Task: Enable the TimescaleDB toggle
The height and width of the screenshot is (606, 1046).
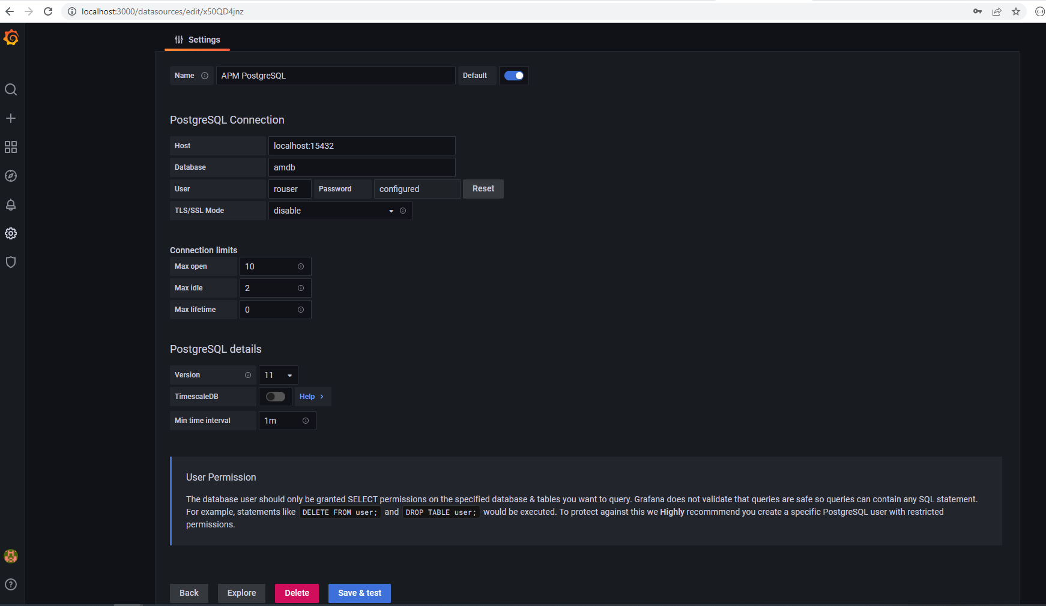Action: [x=276, y=397]
